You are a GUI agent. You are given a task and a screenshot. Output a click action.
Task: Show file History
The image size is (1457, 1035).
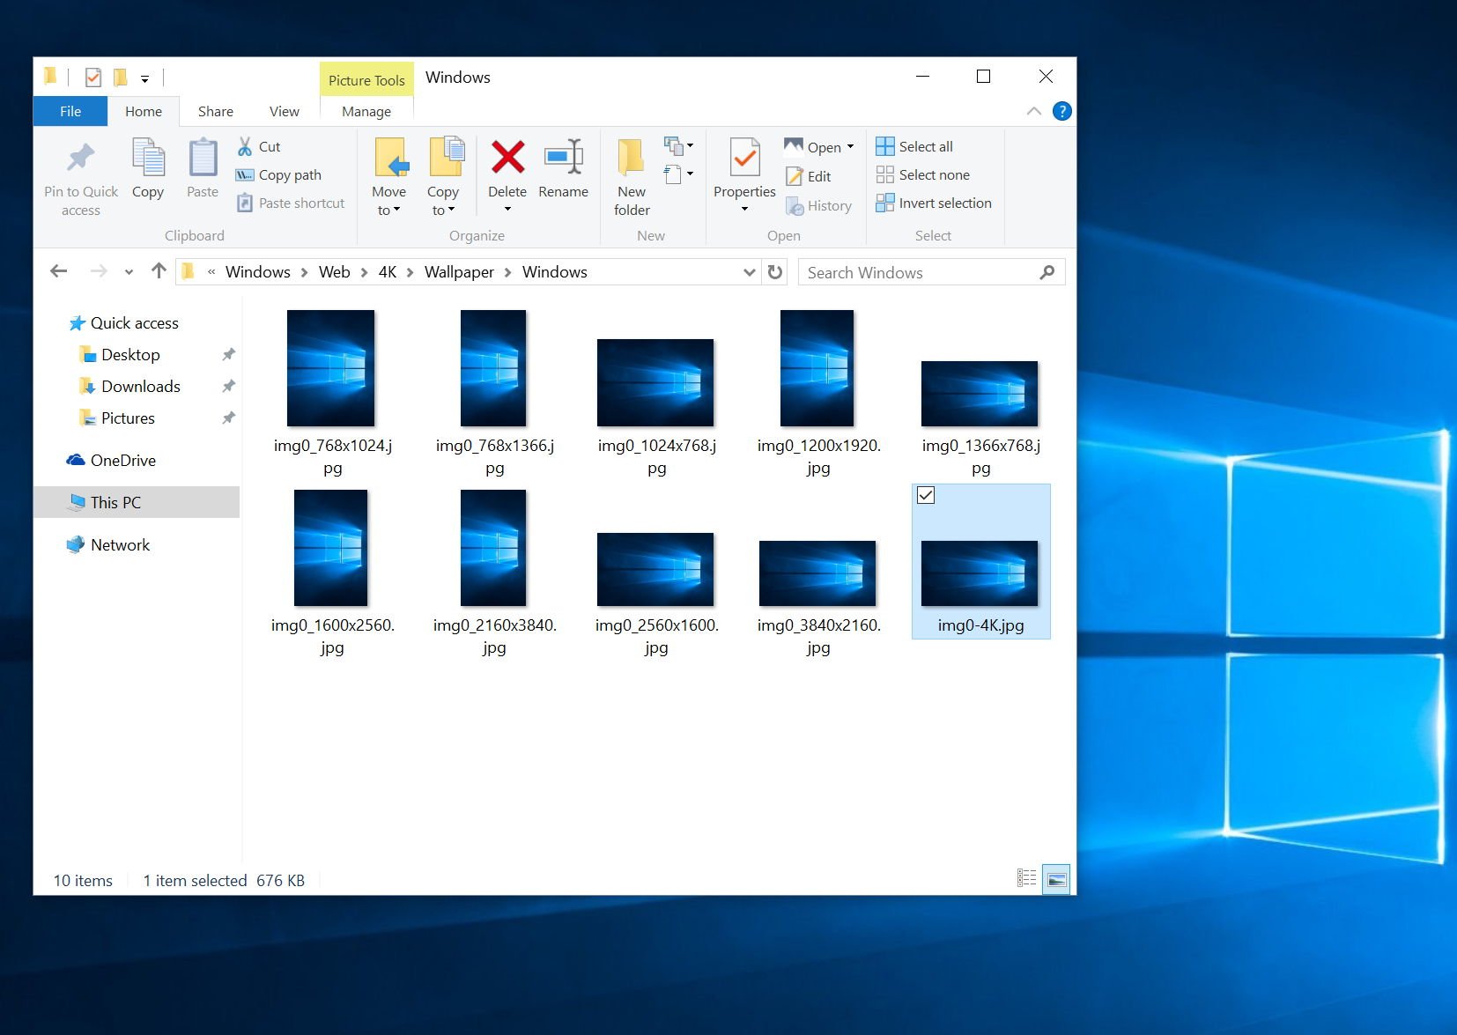click(818, 205)
